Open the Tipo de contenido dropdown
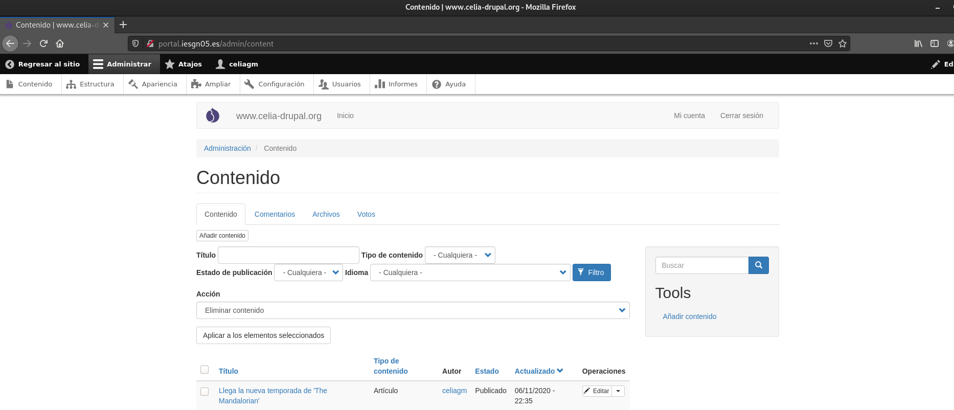Viewport: 954px width, 410px height. (x=460, y=255)
